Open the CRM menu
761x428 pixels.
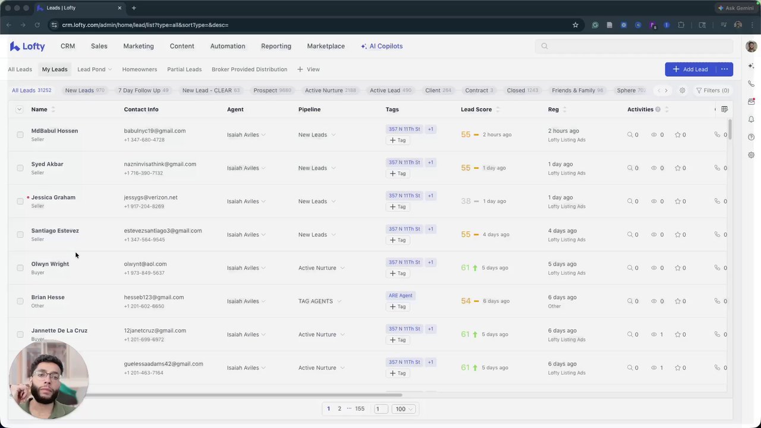click(x=68, y=46)
